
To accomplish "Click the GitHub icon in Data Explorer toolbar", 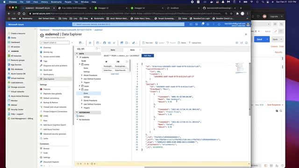I will (x=105, y=43).
